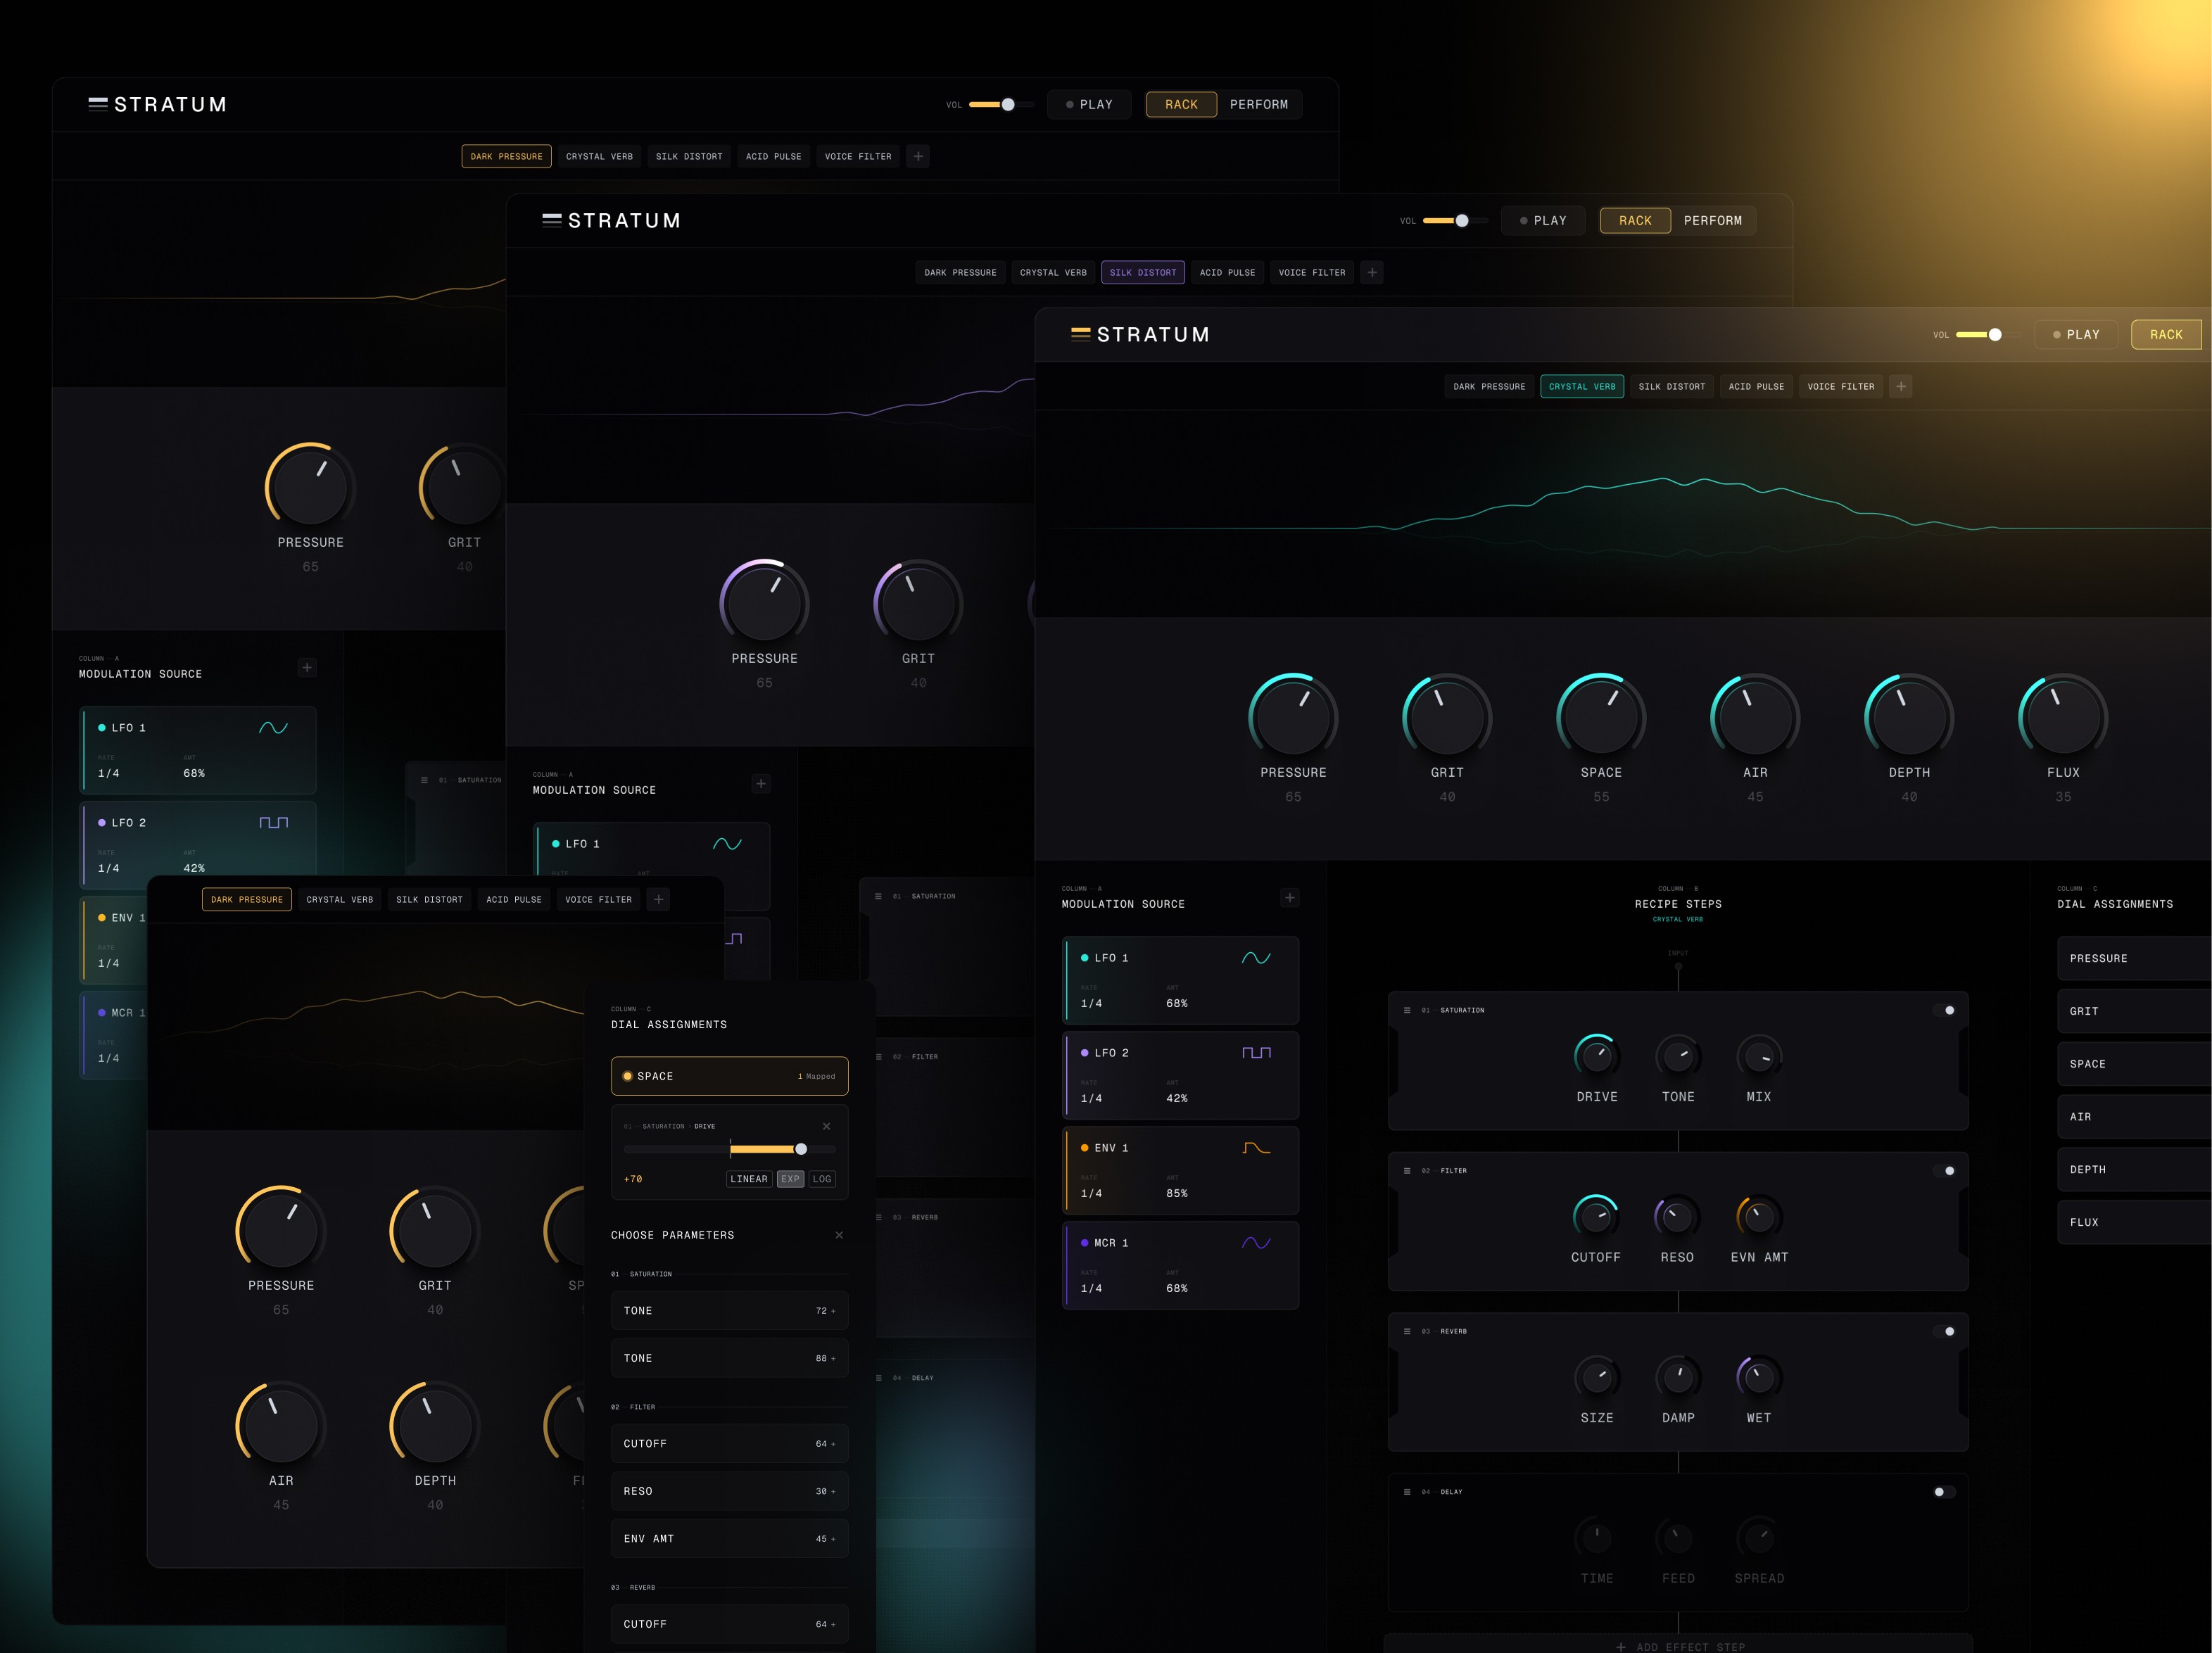Open Silk Distort tab in the front window
Viewport: 2212px width, 1653px height.
(x=1672, y=387)
